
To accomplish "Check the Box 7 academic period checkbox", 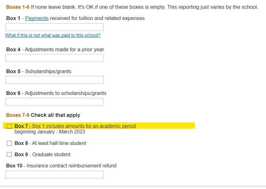I will point(9,126).
